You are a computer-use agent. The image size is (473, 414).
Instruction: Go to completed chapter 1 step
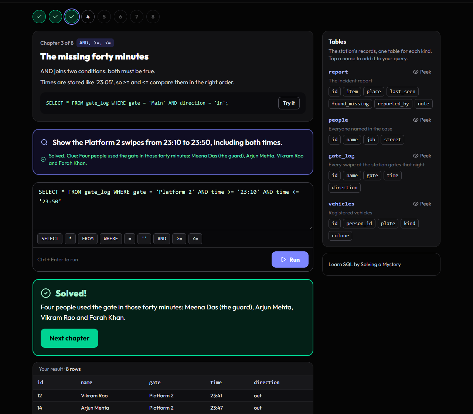(x=39, y=17)
